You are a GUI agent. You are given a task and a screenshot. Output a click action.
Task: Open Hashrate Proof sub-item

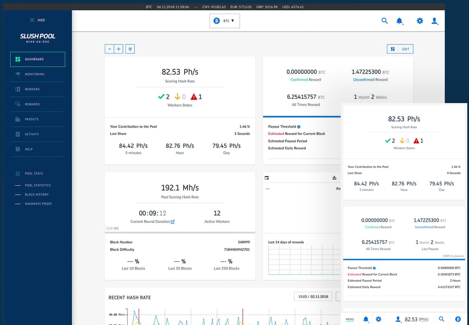pos(38,204)
